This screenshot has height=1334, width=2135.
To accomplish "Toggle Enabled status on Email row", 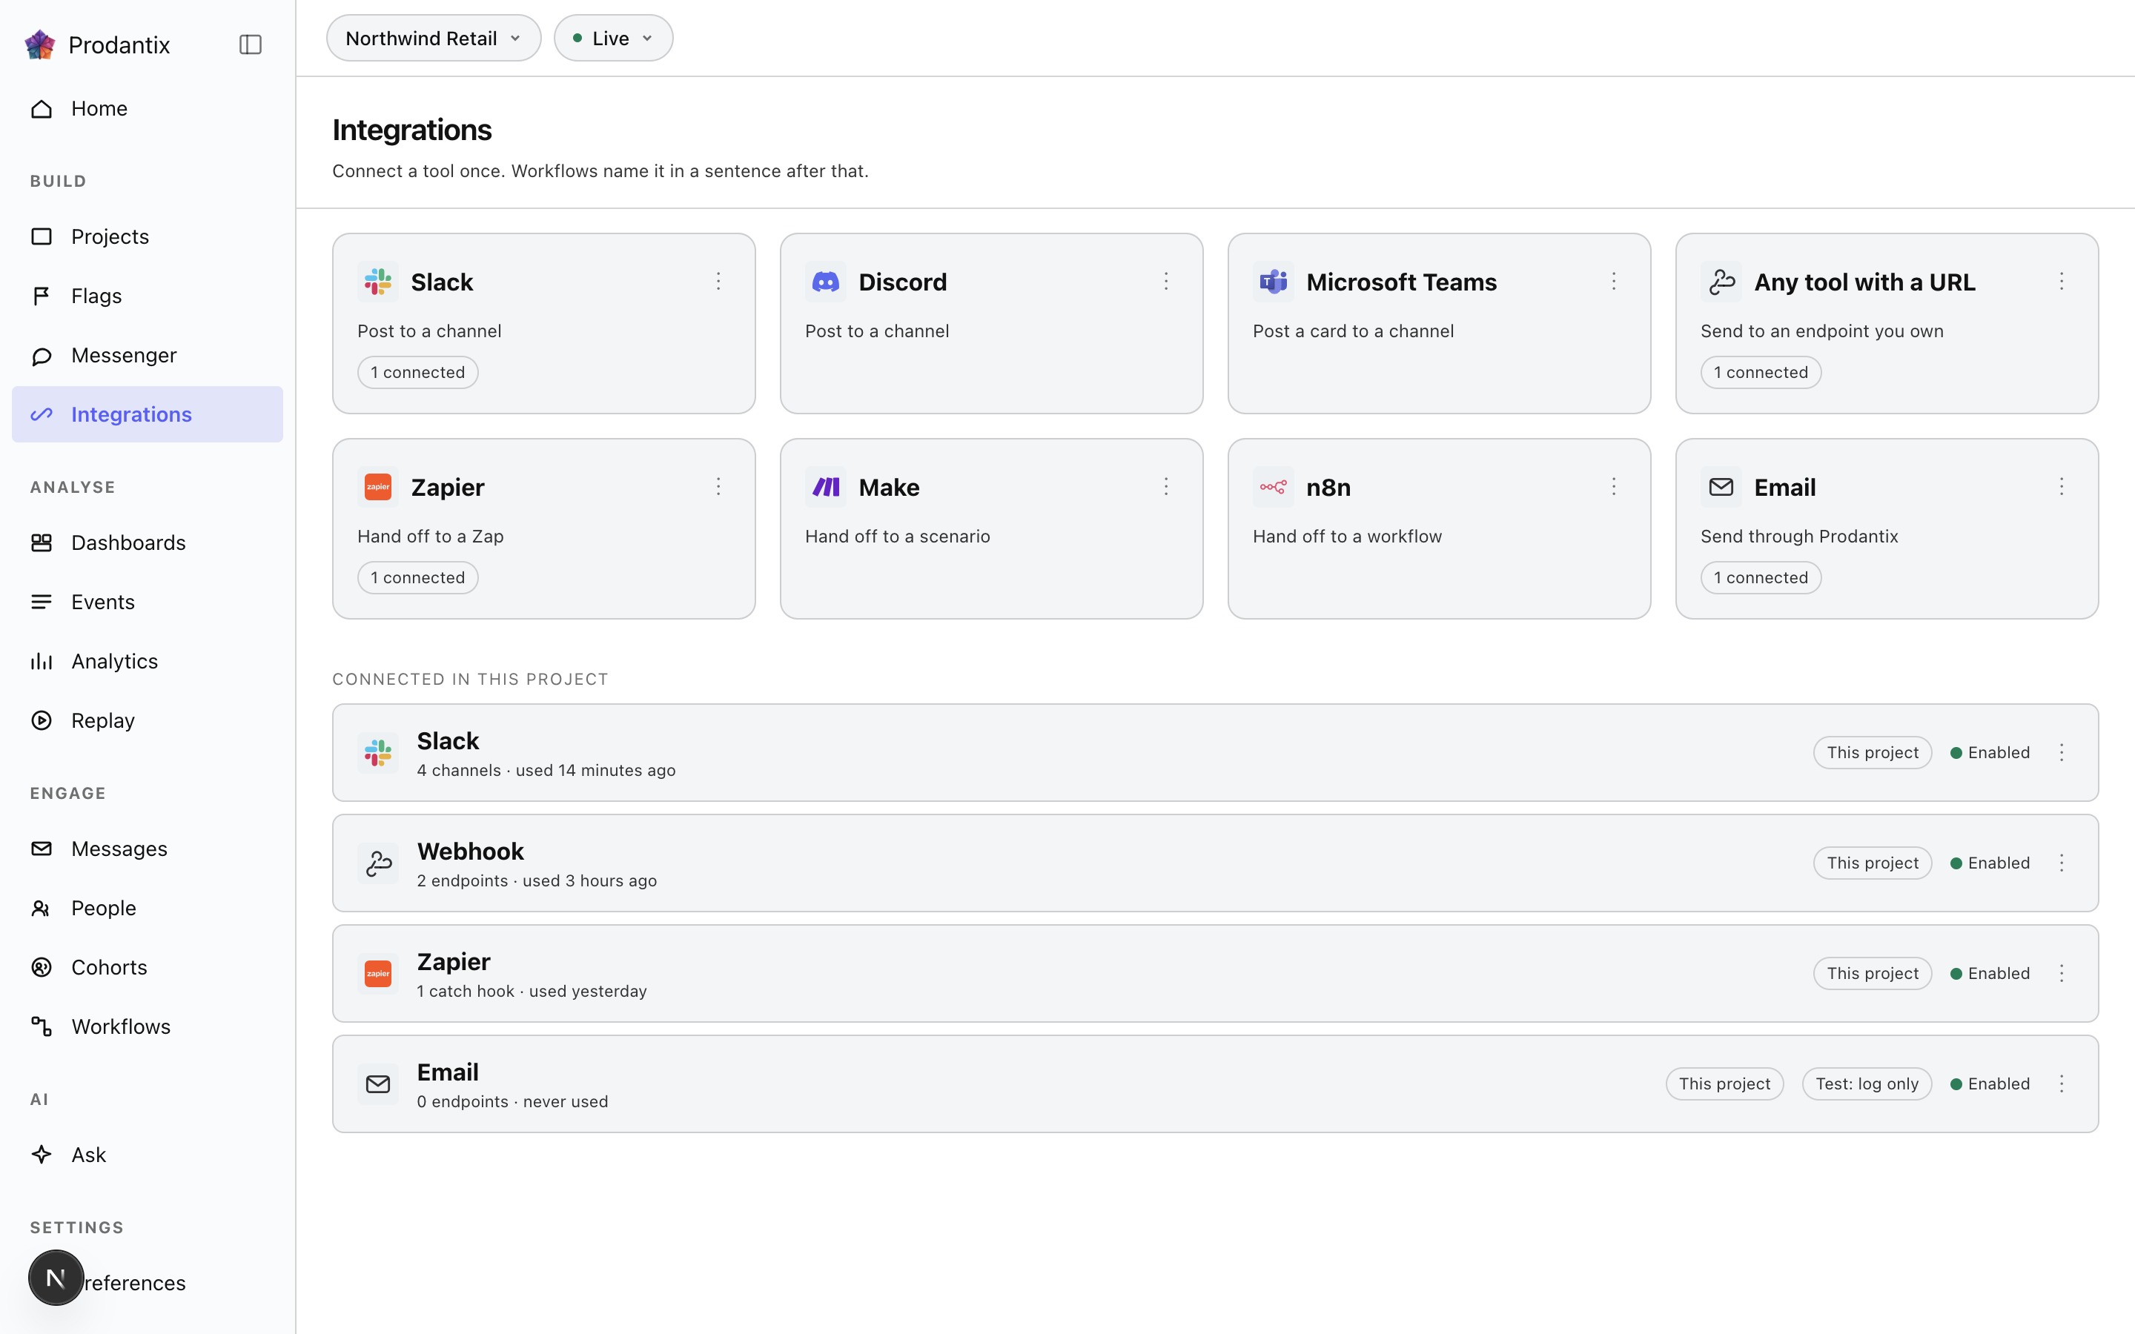I will (1990, 1084).
